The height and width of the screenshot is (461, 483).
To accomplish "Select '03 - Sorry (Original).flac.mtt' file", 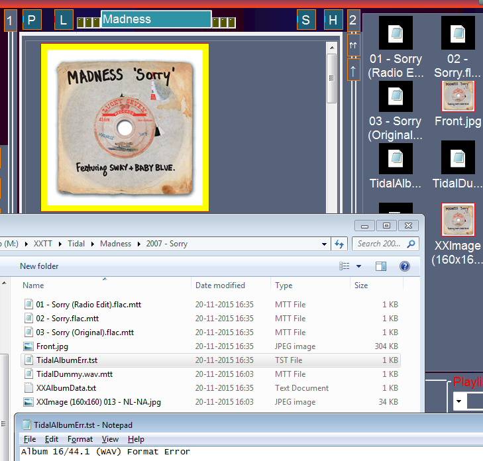I will tap(211, 333).
